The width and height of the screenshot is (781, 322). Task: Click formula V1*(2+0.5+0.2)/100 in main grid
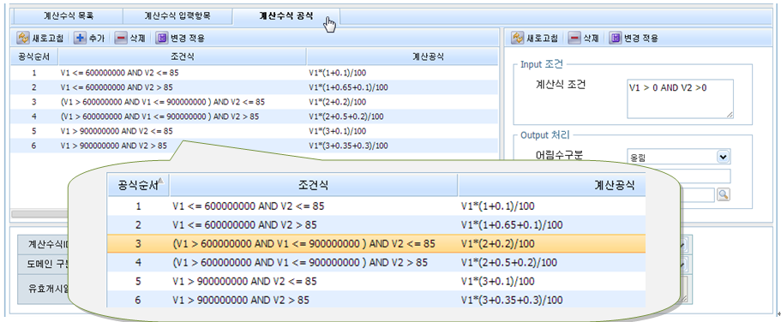click(x=346, y=117)
